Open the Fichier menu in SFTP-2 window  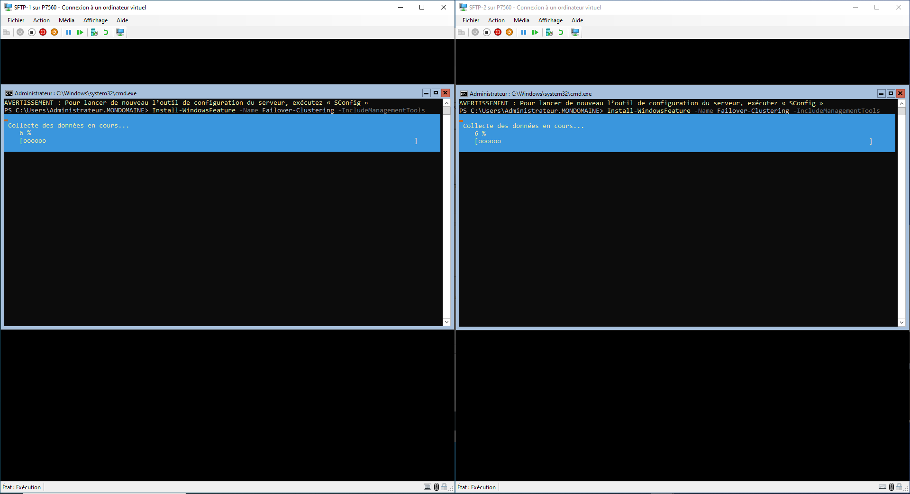471,20
